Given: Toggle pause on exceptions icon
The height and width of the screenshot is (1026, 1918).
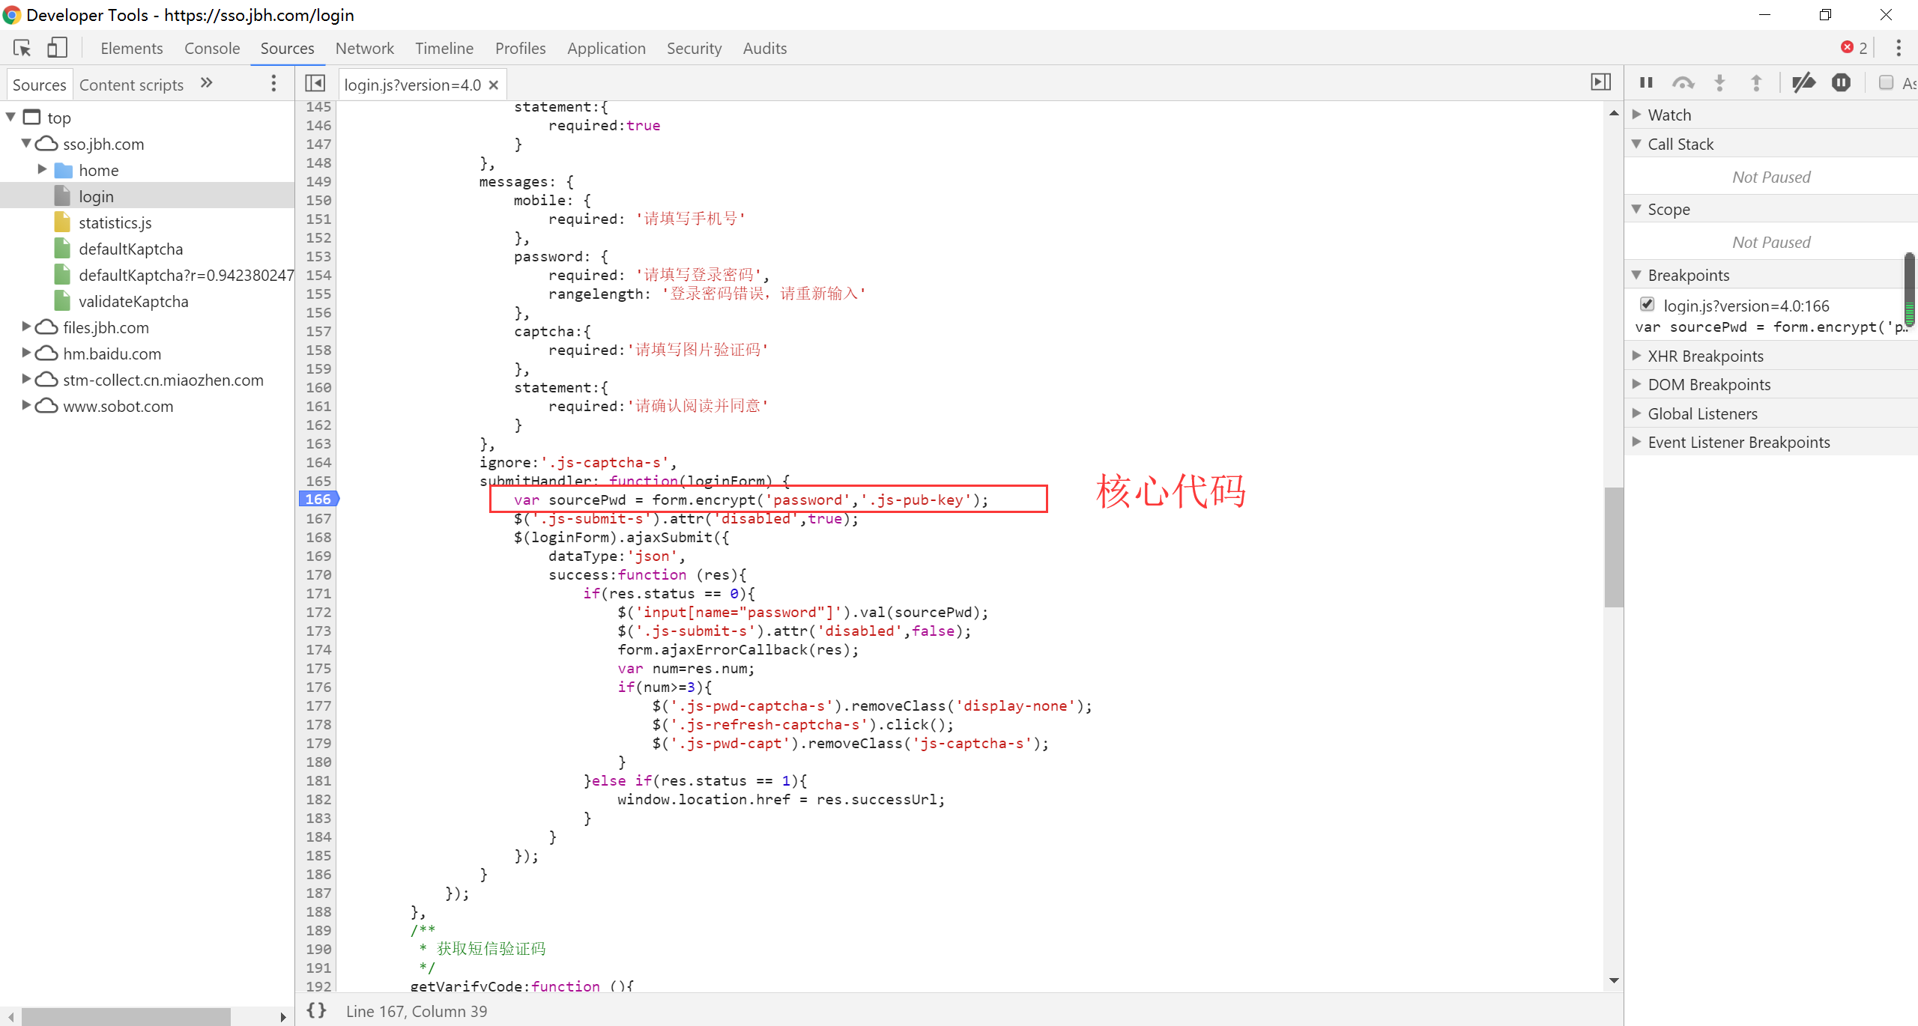Looking at the screenshot, I should (x=1841, y=83).
